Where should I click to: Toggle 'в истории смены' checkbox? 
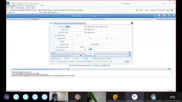click(96, 27)
